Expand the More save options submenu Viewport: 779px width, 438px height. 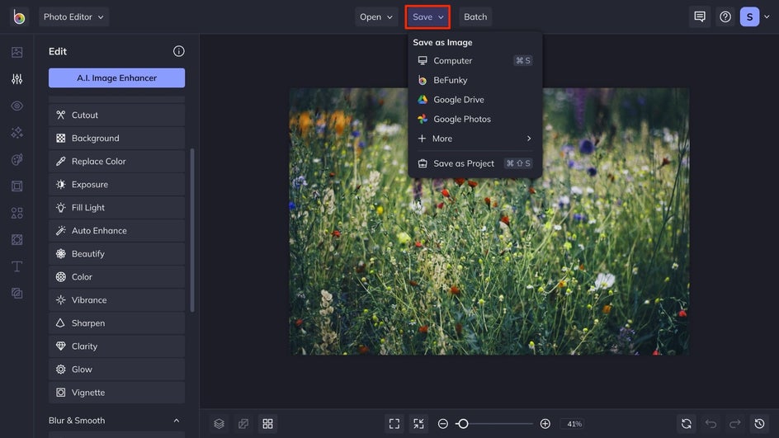[474, 139]
